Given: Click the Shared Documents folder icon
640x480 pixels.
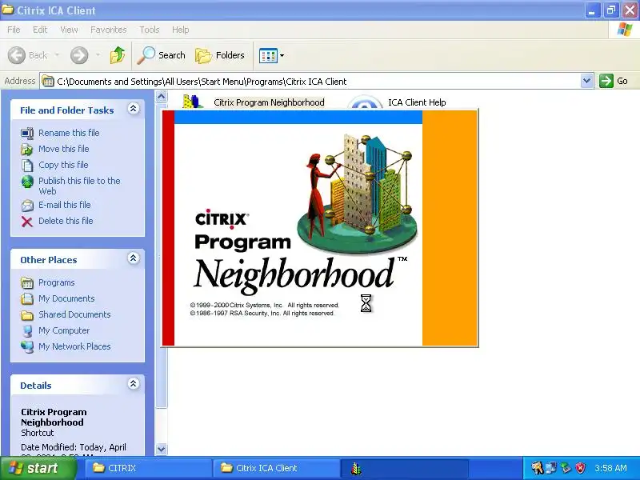Looking at the screenshot, I should tap(27, 315).
